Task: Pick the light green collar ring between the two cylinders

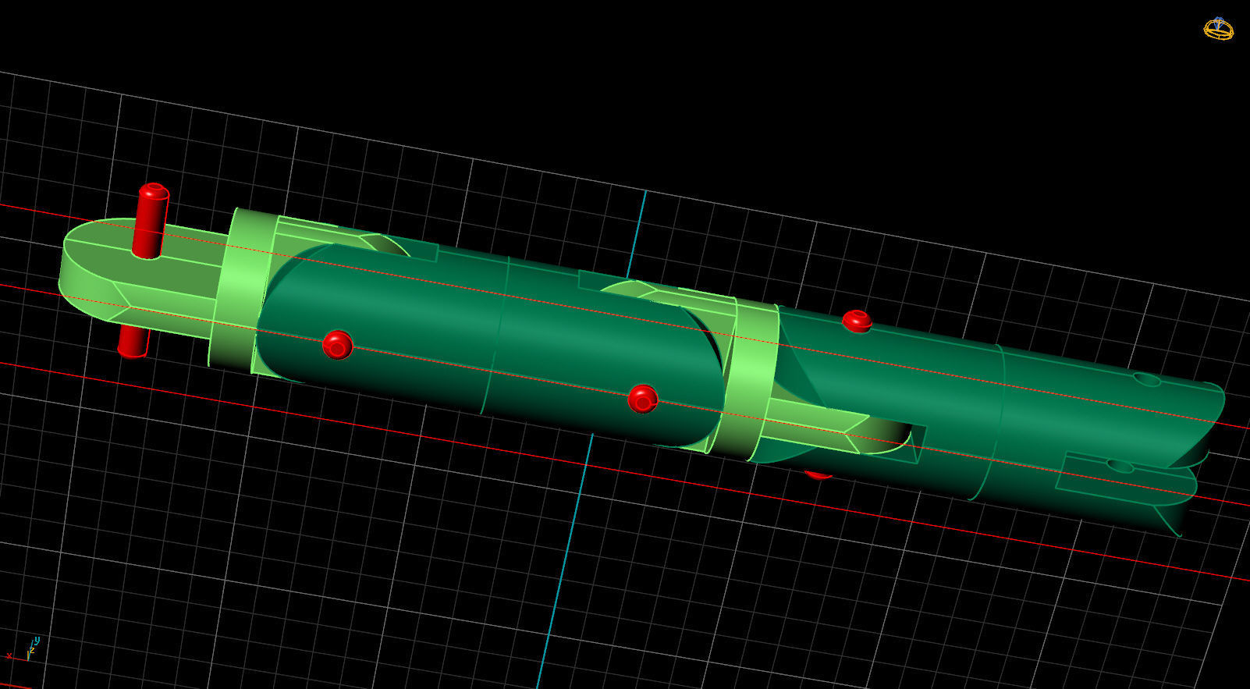Action: click(751, 378)
